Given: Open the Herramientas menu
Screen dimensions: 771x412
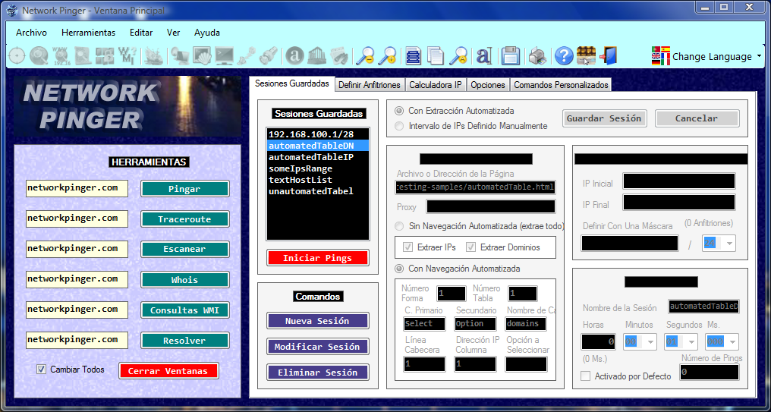Looking at the screenshot, I should point(88,33).
